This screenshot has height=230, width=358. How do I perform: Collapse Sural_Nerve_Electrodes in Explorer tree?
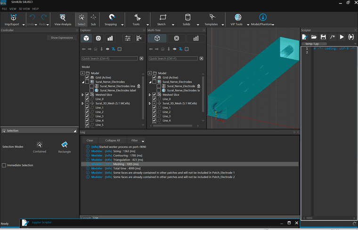[83, 82]
